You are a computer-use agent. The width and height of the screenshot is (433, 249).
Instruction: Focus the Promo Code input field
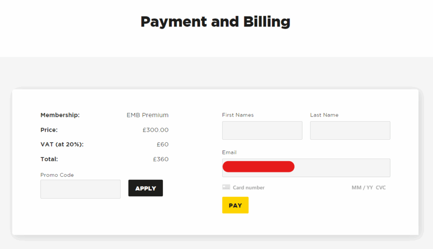click(x=80, y=189)
